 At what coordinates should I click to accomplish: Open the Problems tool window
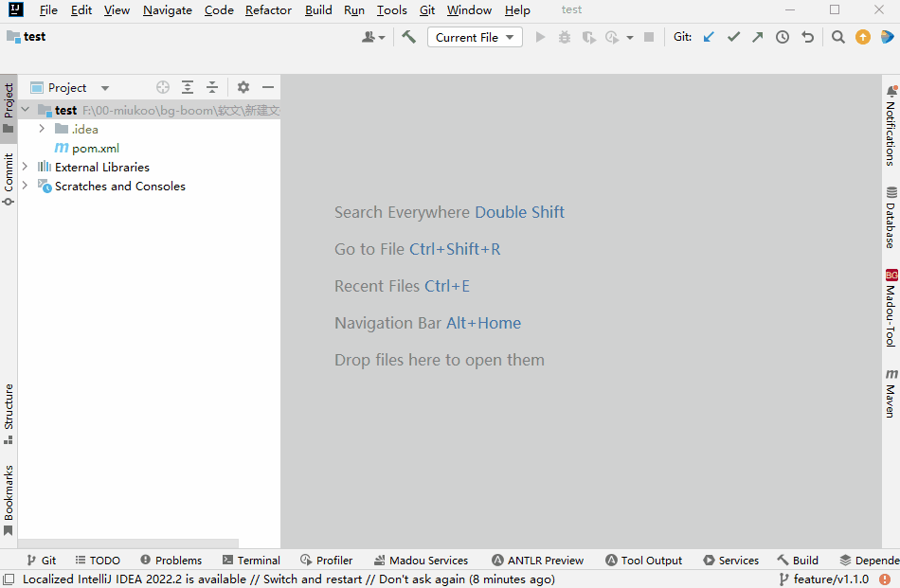point(171,561)
